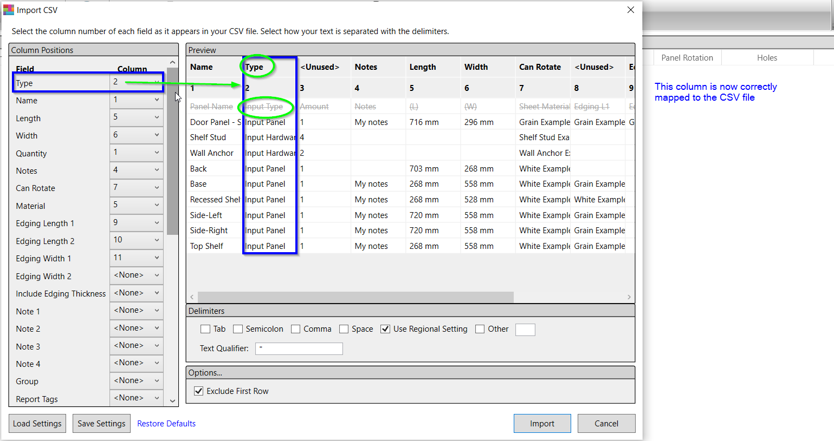Screen dimensions: 834x441
Task: Open the Length field column dropdown
Action: [137, 117]
